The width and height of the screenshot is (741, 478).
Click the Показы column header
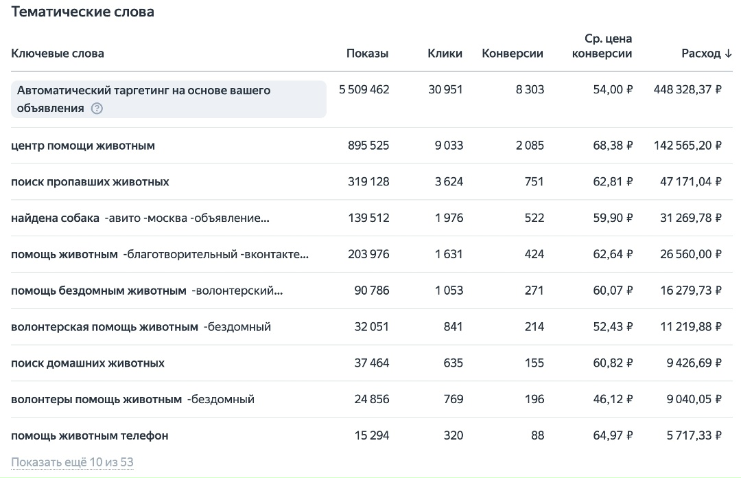[367, 54]
